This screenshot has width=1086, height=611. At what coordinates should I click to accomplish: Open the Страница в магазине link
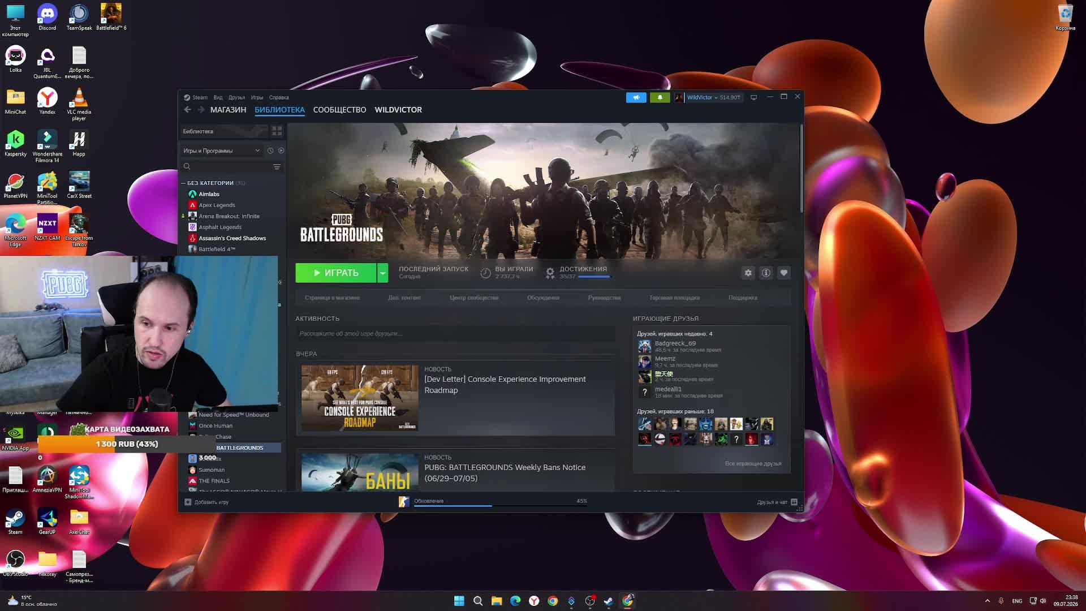pos(332,298)
